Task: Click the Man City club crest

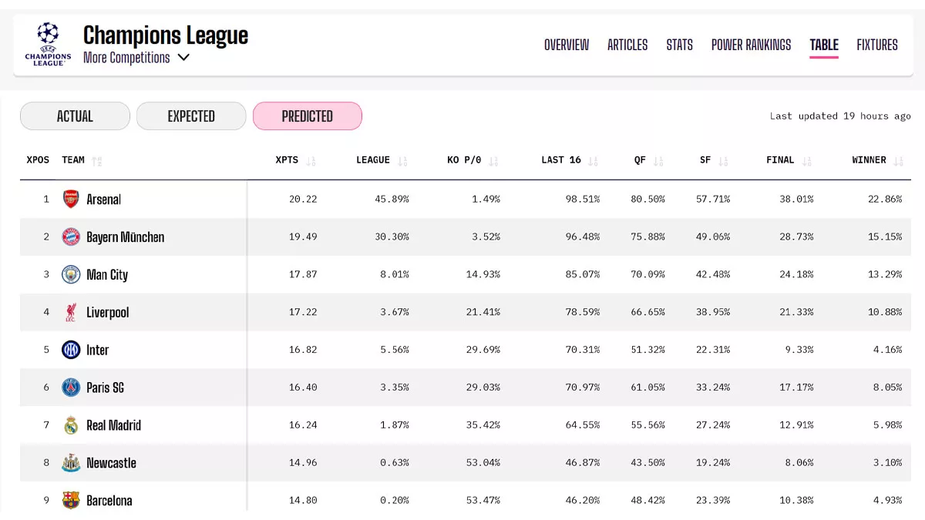Action: 71,274
